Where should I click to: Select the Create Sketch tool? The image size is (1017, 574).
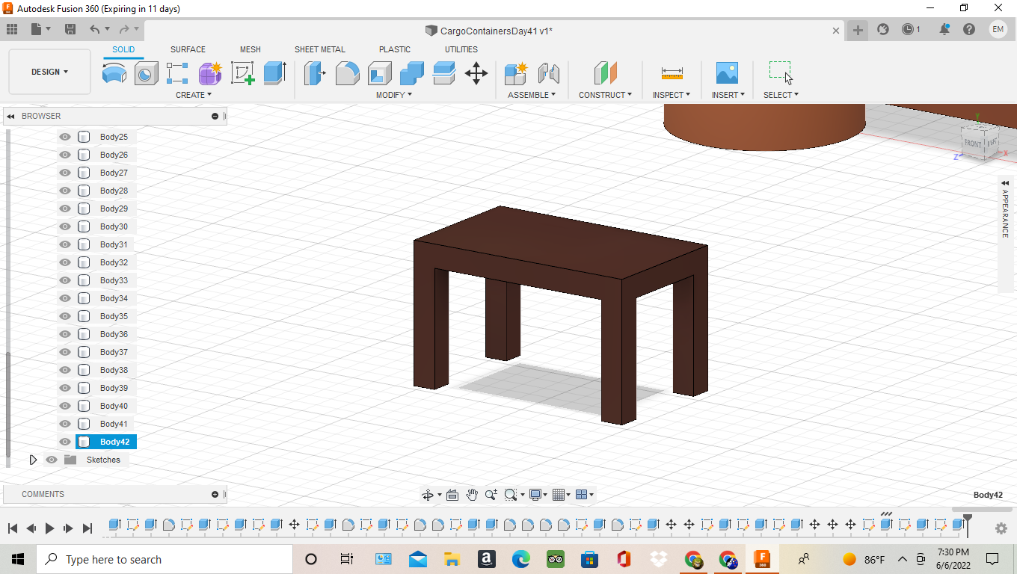pyautogui.click(x=243, y=73)
